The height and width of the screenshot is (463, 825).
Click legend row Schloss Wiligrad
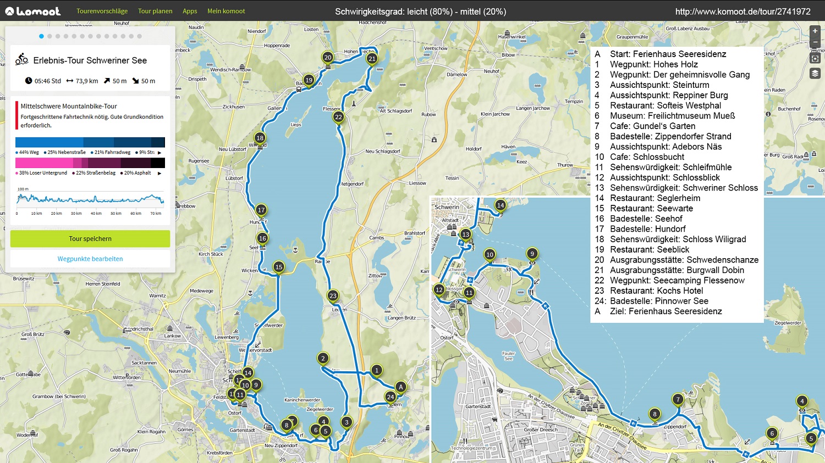(670, 239)
